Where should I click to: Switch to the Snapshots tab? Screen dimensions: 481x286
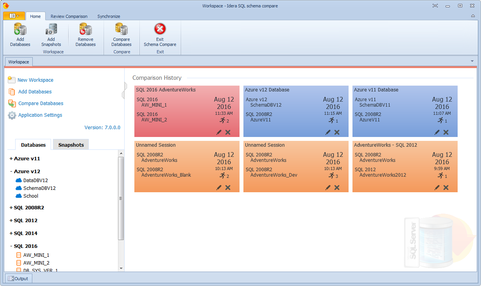[71, 145]
